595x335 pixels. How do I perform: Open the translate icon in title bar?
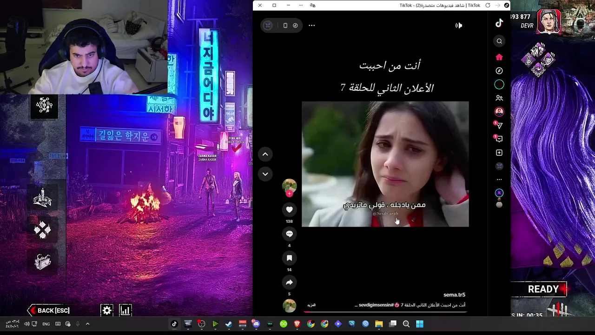(312, 5)
